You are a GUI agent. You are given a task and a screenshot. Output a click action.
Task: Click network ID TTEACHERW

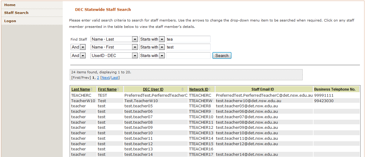tap(201, 101)
